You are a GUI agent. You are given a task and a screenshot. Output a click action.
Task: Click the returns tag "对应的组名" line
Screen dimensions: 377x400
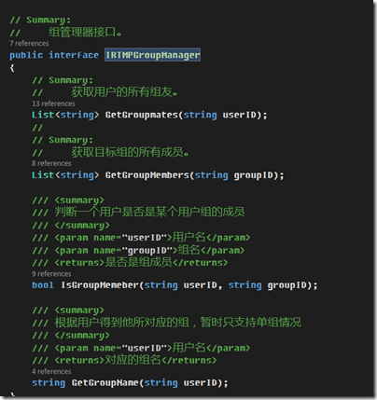(x=124, y=360)
